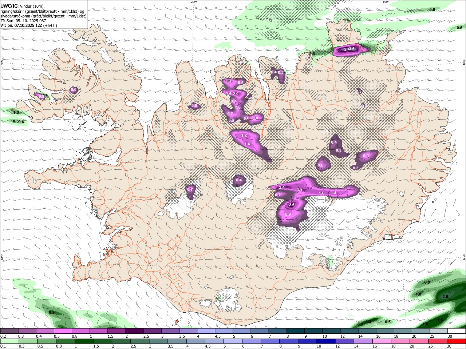Select the pale green 0.1 swatch in bottom legend row
This screenshot has height=349, width=466.
[x=9, y=341]
